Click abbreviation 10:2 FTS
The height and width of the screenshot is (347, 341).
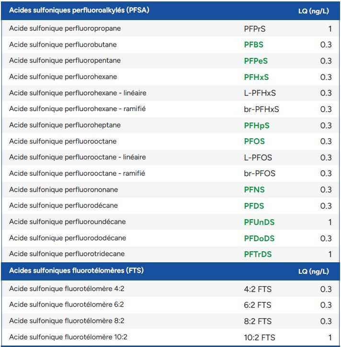point(260,338)
